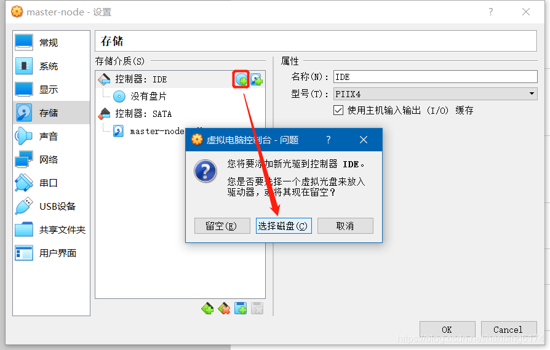
Task: Expand the 型号 PIIX4 dropdown
Action: click(x=435, y=94)
